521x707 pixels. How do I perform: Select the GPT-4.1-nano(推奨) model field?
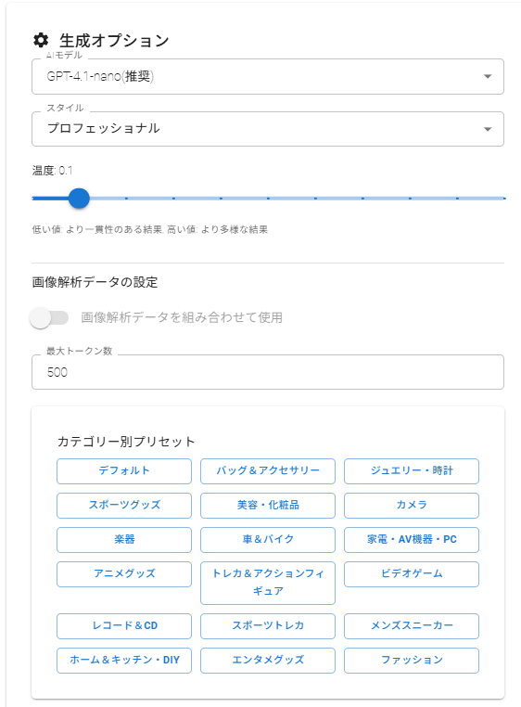[268, 77]
